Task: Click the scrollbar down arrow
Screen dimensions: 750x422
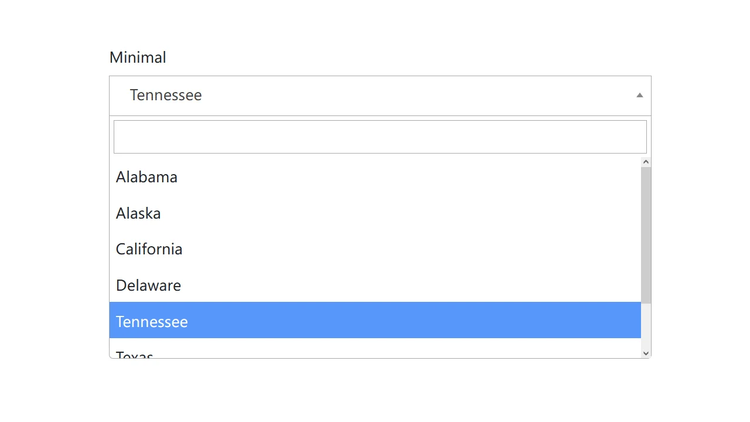Action: [x=645, y=353]
